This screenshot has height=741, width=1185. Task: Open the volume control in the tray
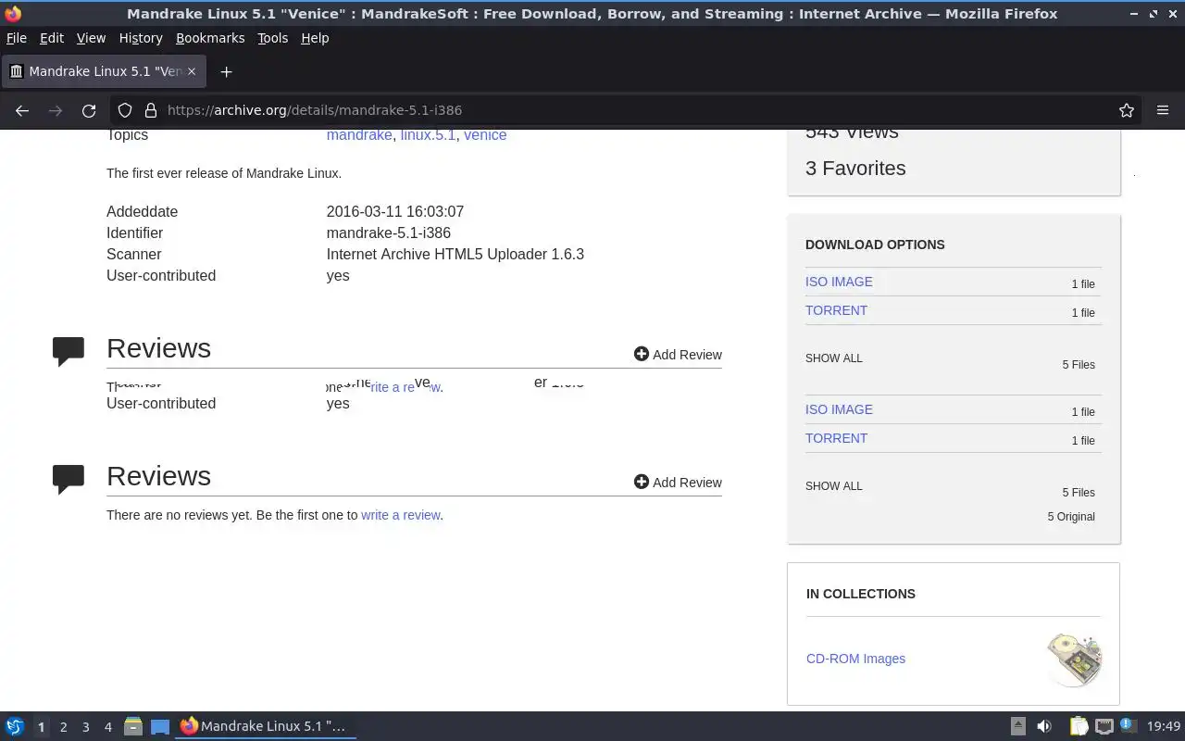tap(1044, 727)
